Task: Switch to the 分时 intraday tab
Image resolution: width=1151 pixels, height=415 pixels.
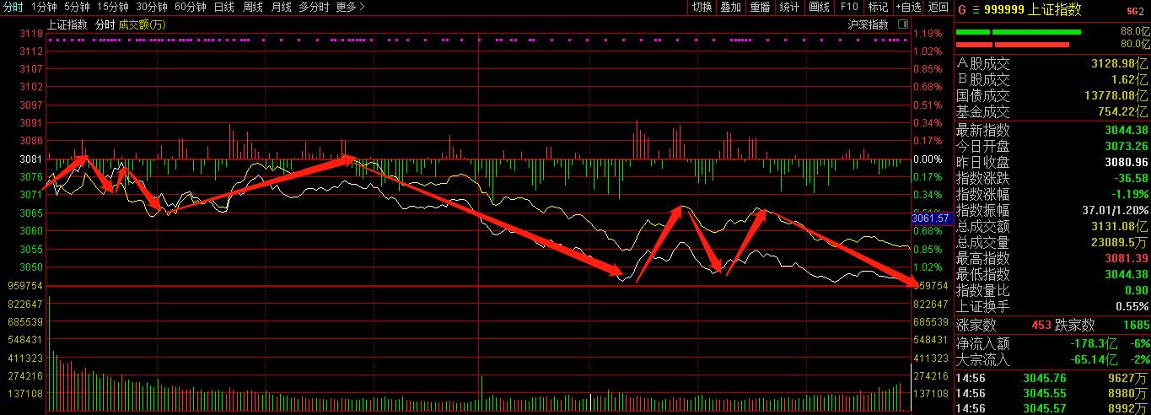Action: (13, 7)
